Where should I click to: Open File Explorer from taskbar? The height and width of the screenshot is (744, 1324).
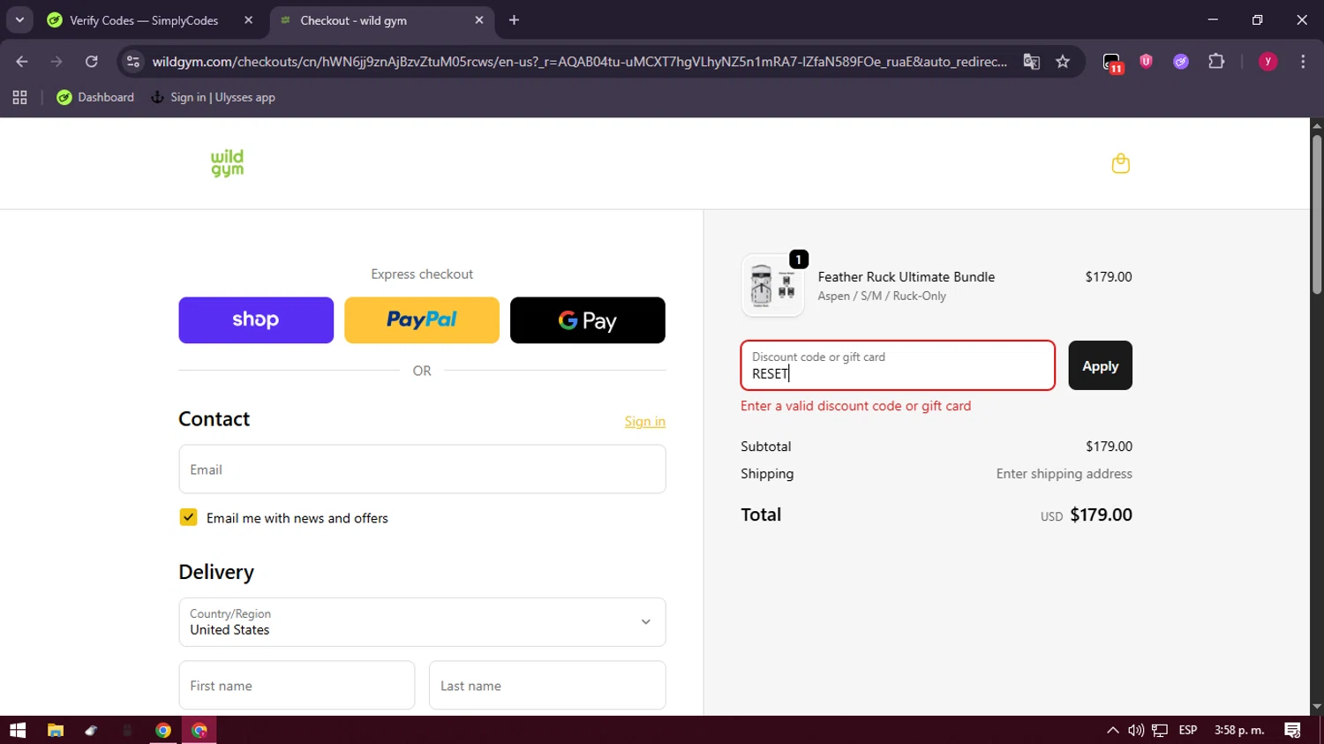(x=56, y=730)
